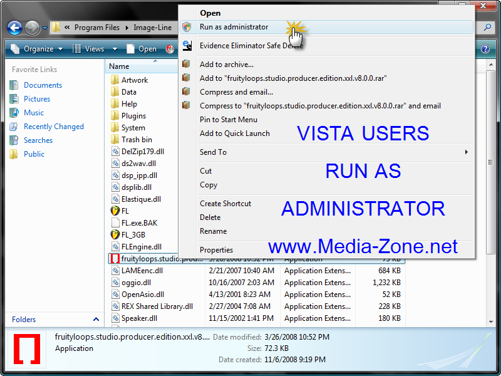Choose Create Shortcut

click(326, 204)
